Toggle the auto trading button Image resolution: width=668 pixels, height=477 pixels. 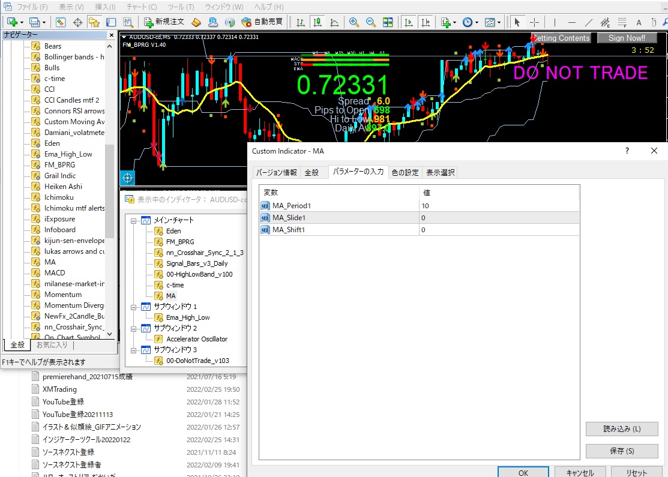262,22
